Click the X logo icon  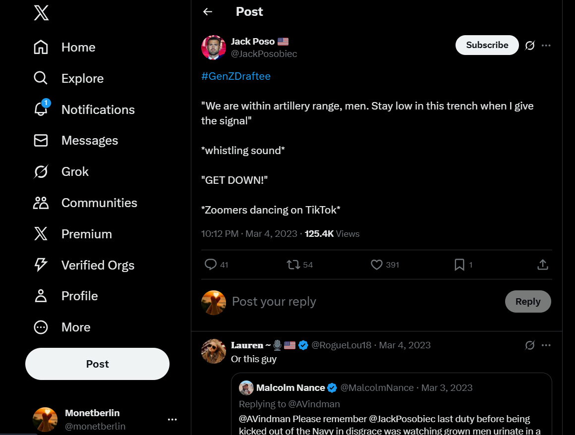click(x=41, y=13)
